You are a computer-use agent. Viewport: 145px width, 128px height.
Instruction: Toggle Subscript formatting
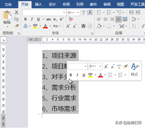[x=55, y=19]
